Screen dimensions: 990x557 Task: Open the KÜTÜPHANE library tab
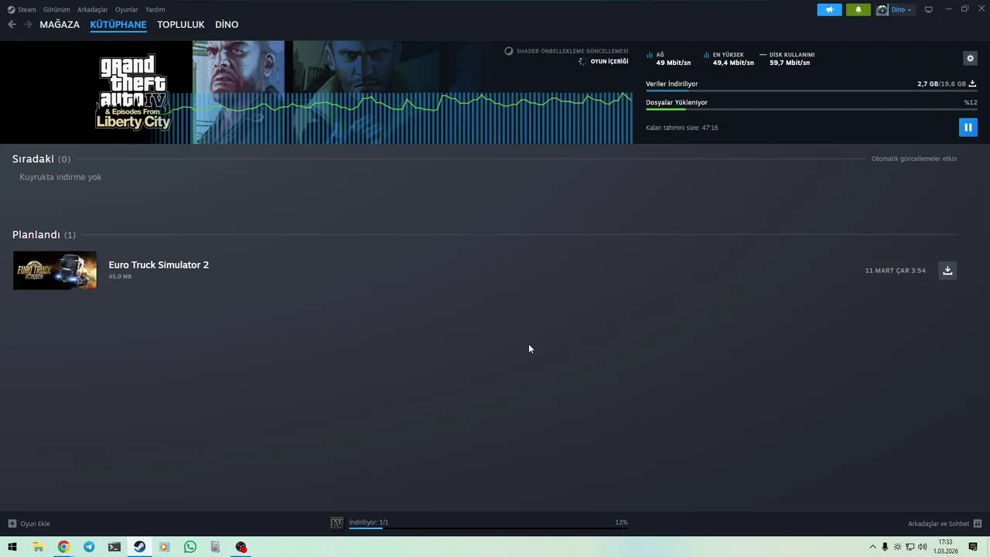118,25
